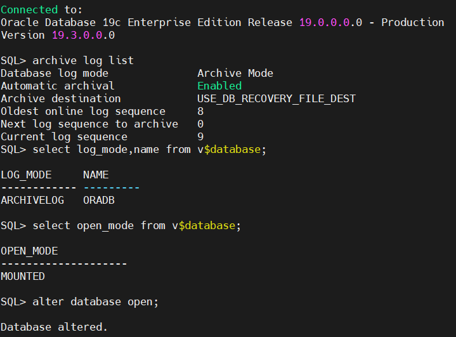Click the 'ARCHIVELOG' result value
456x337 pixels.
(32, 200)
